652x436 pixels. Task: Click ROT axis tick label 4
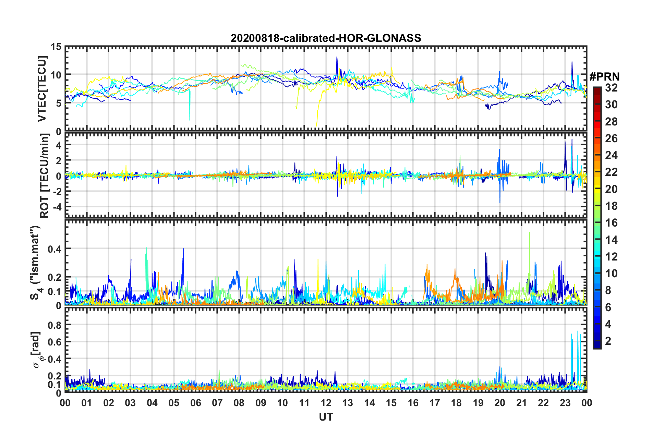[x=59, y=145]
